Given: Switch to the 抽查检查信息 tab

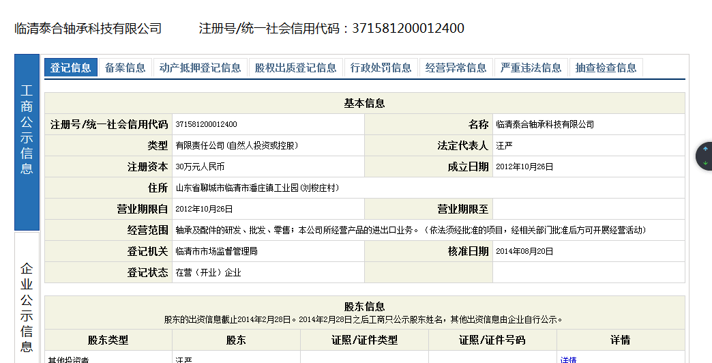Looking at the screenshot, I should point(606,68).
